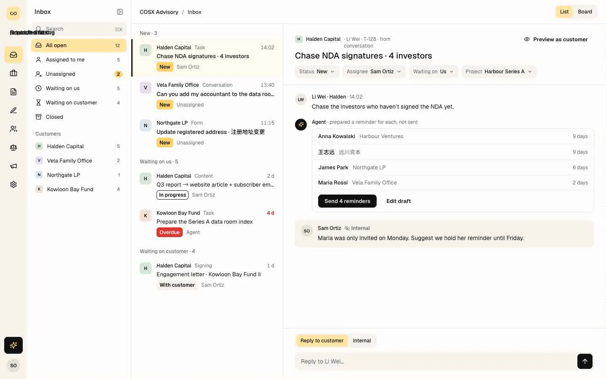Image resolution: width=606 pixels, height=379 pixels.
Task: Click the With customer badge
Action: pyautogui.click(x=177, y=285)
